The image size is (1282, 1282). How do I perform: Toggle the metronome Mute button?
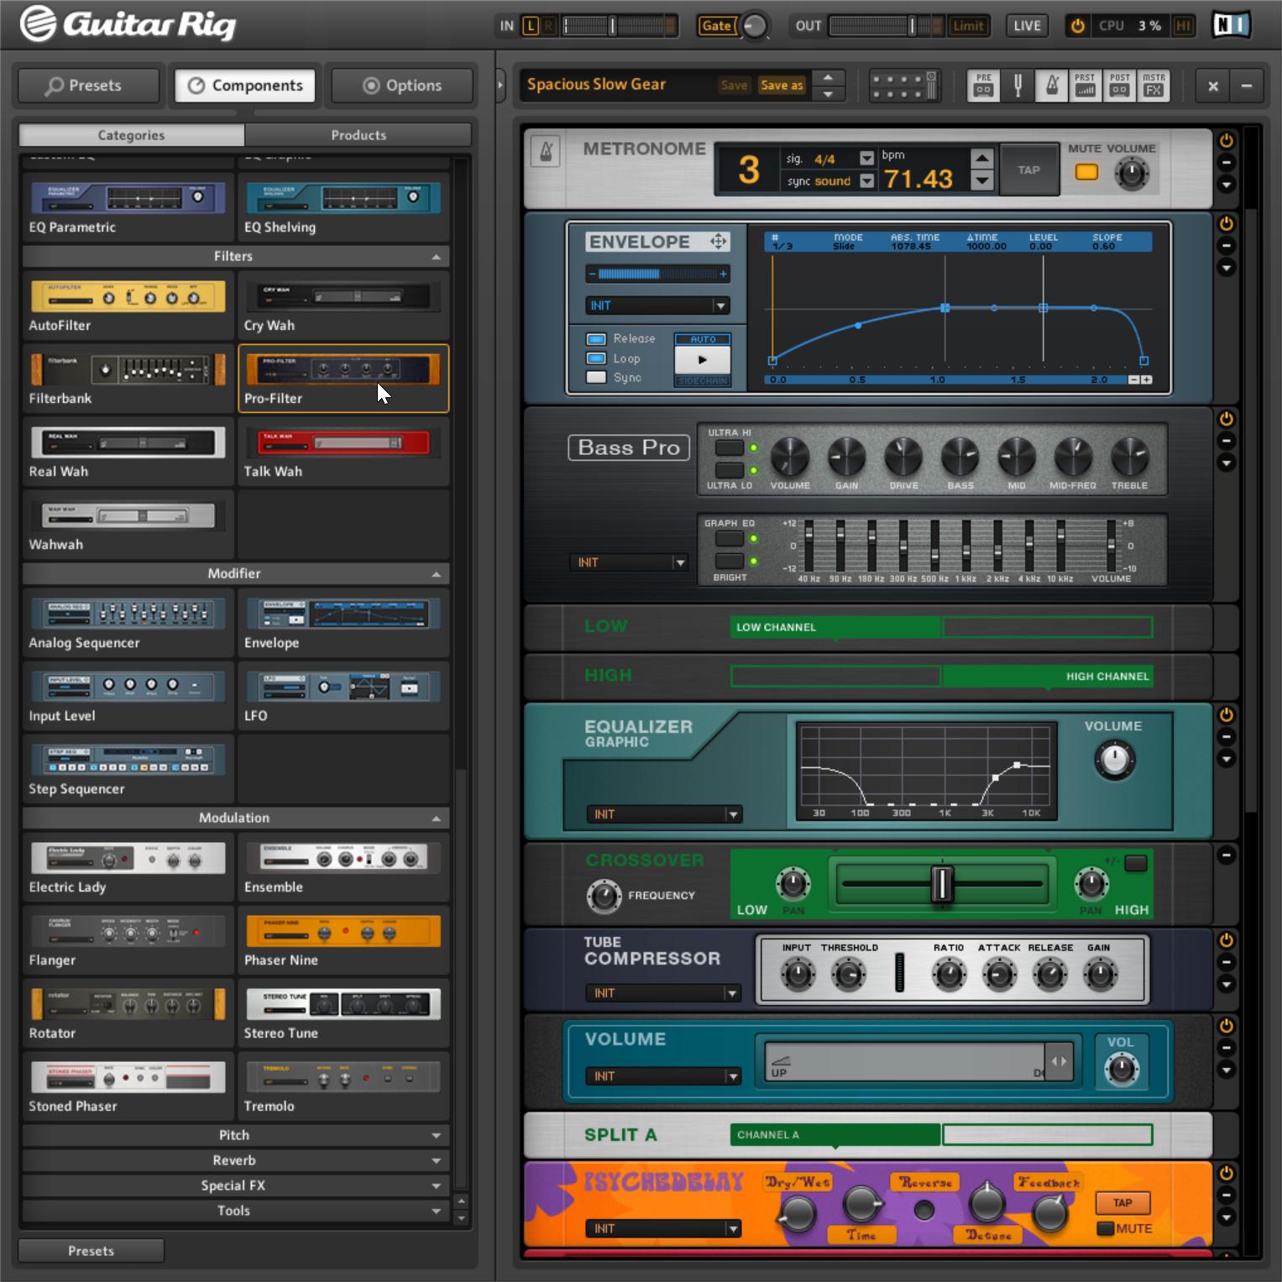1086,172
